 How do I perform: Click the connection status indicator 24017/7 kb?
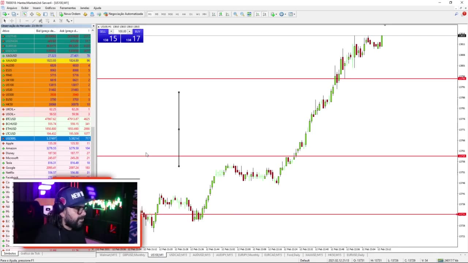click(x=448, y=260)
